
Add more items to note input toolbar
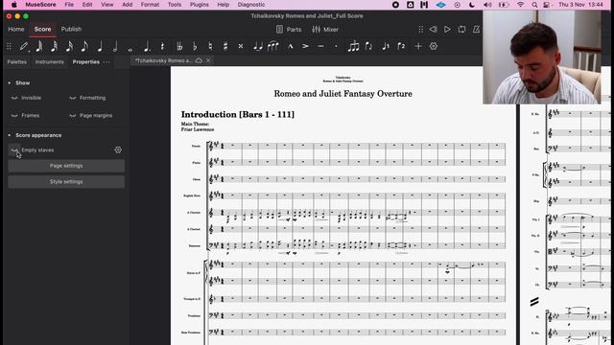coord(418,47)
